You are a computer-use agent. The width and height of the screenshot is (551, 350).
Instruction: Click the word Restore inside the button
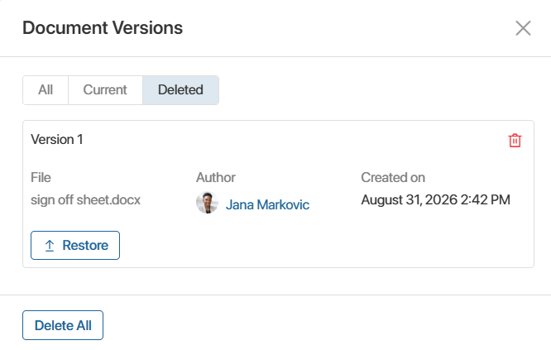[85, 245]
